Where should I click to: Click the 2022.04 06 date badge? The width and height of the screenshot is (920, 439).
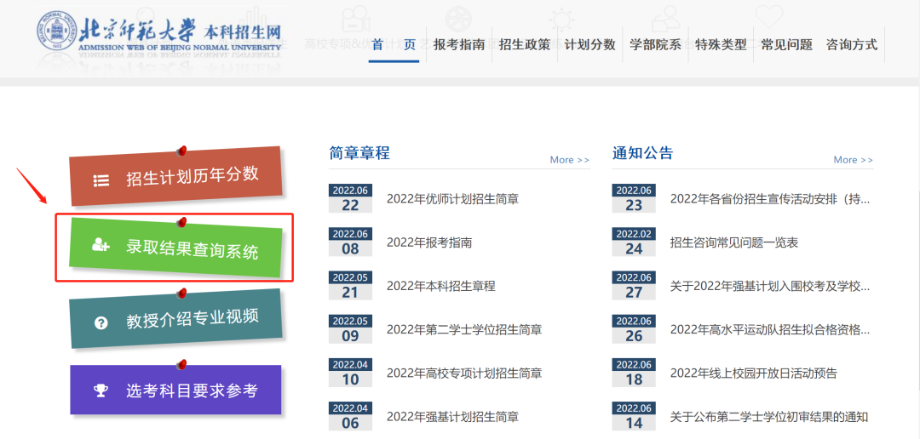tap(350, 416)
